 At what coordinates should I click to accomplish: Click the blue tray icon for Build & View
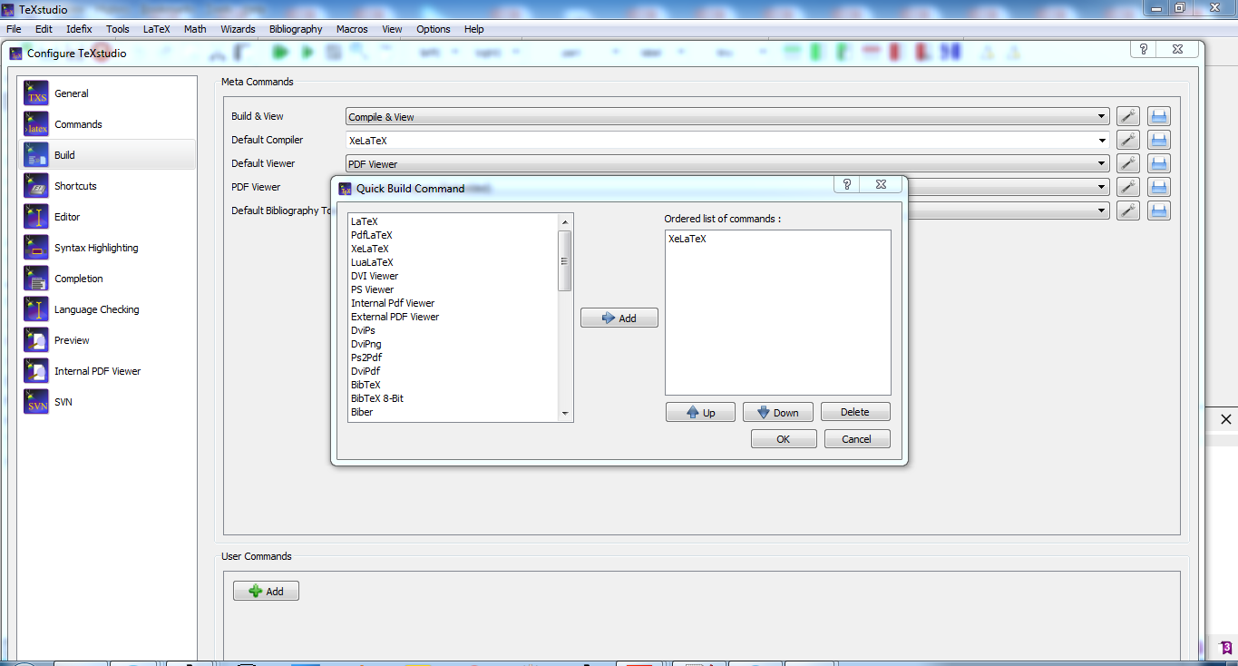(1159, 116)
